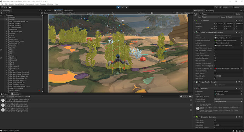
Task: Switch to the Scene tab
Action: click(x=48, y=11)
